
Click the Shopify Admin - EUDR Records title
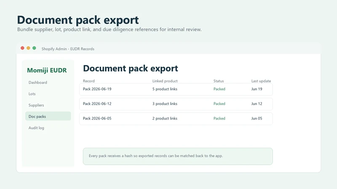pos(68,49)
